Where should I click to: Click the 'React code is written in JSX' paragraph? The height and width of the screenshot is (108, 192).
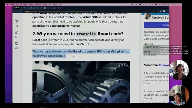[78, 42]
